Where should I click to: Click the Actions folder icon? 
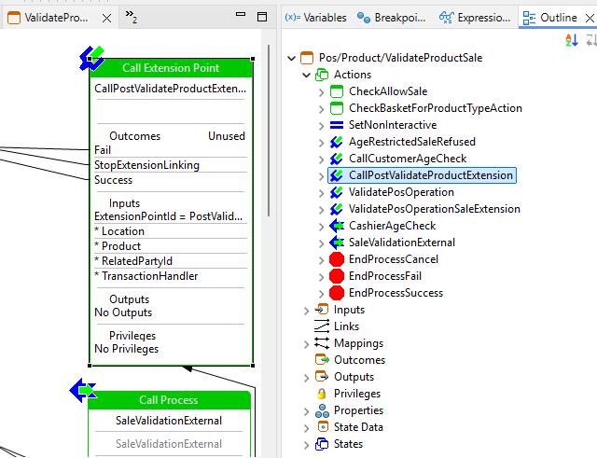322,75
